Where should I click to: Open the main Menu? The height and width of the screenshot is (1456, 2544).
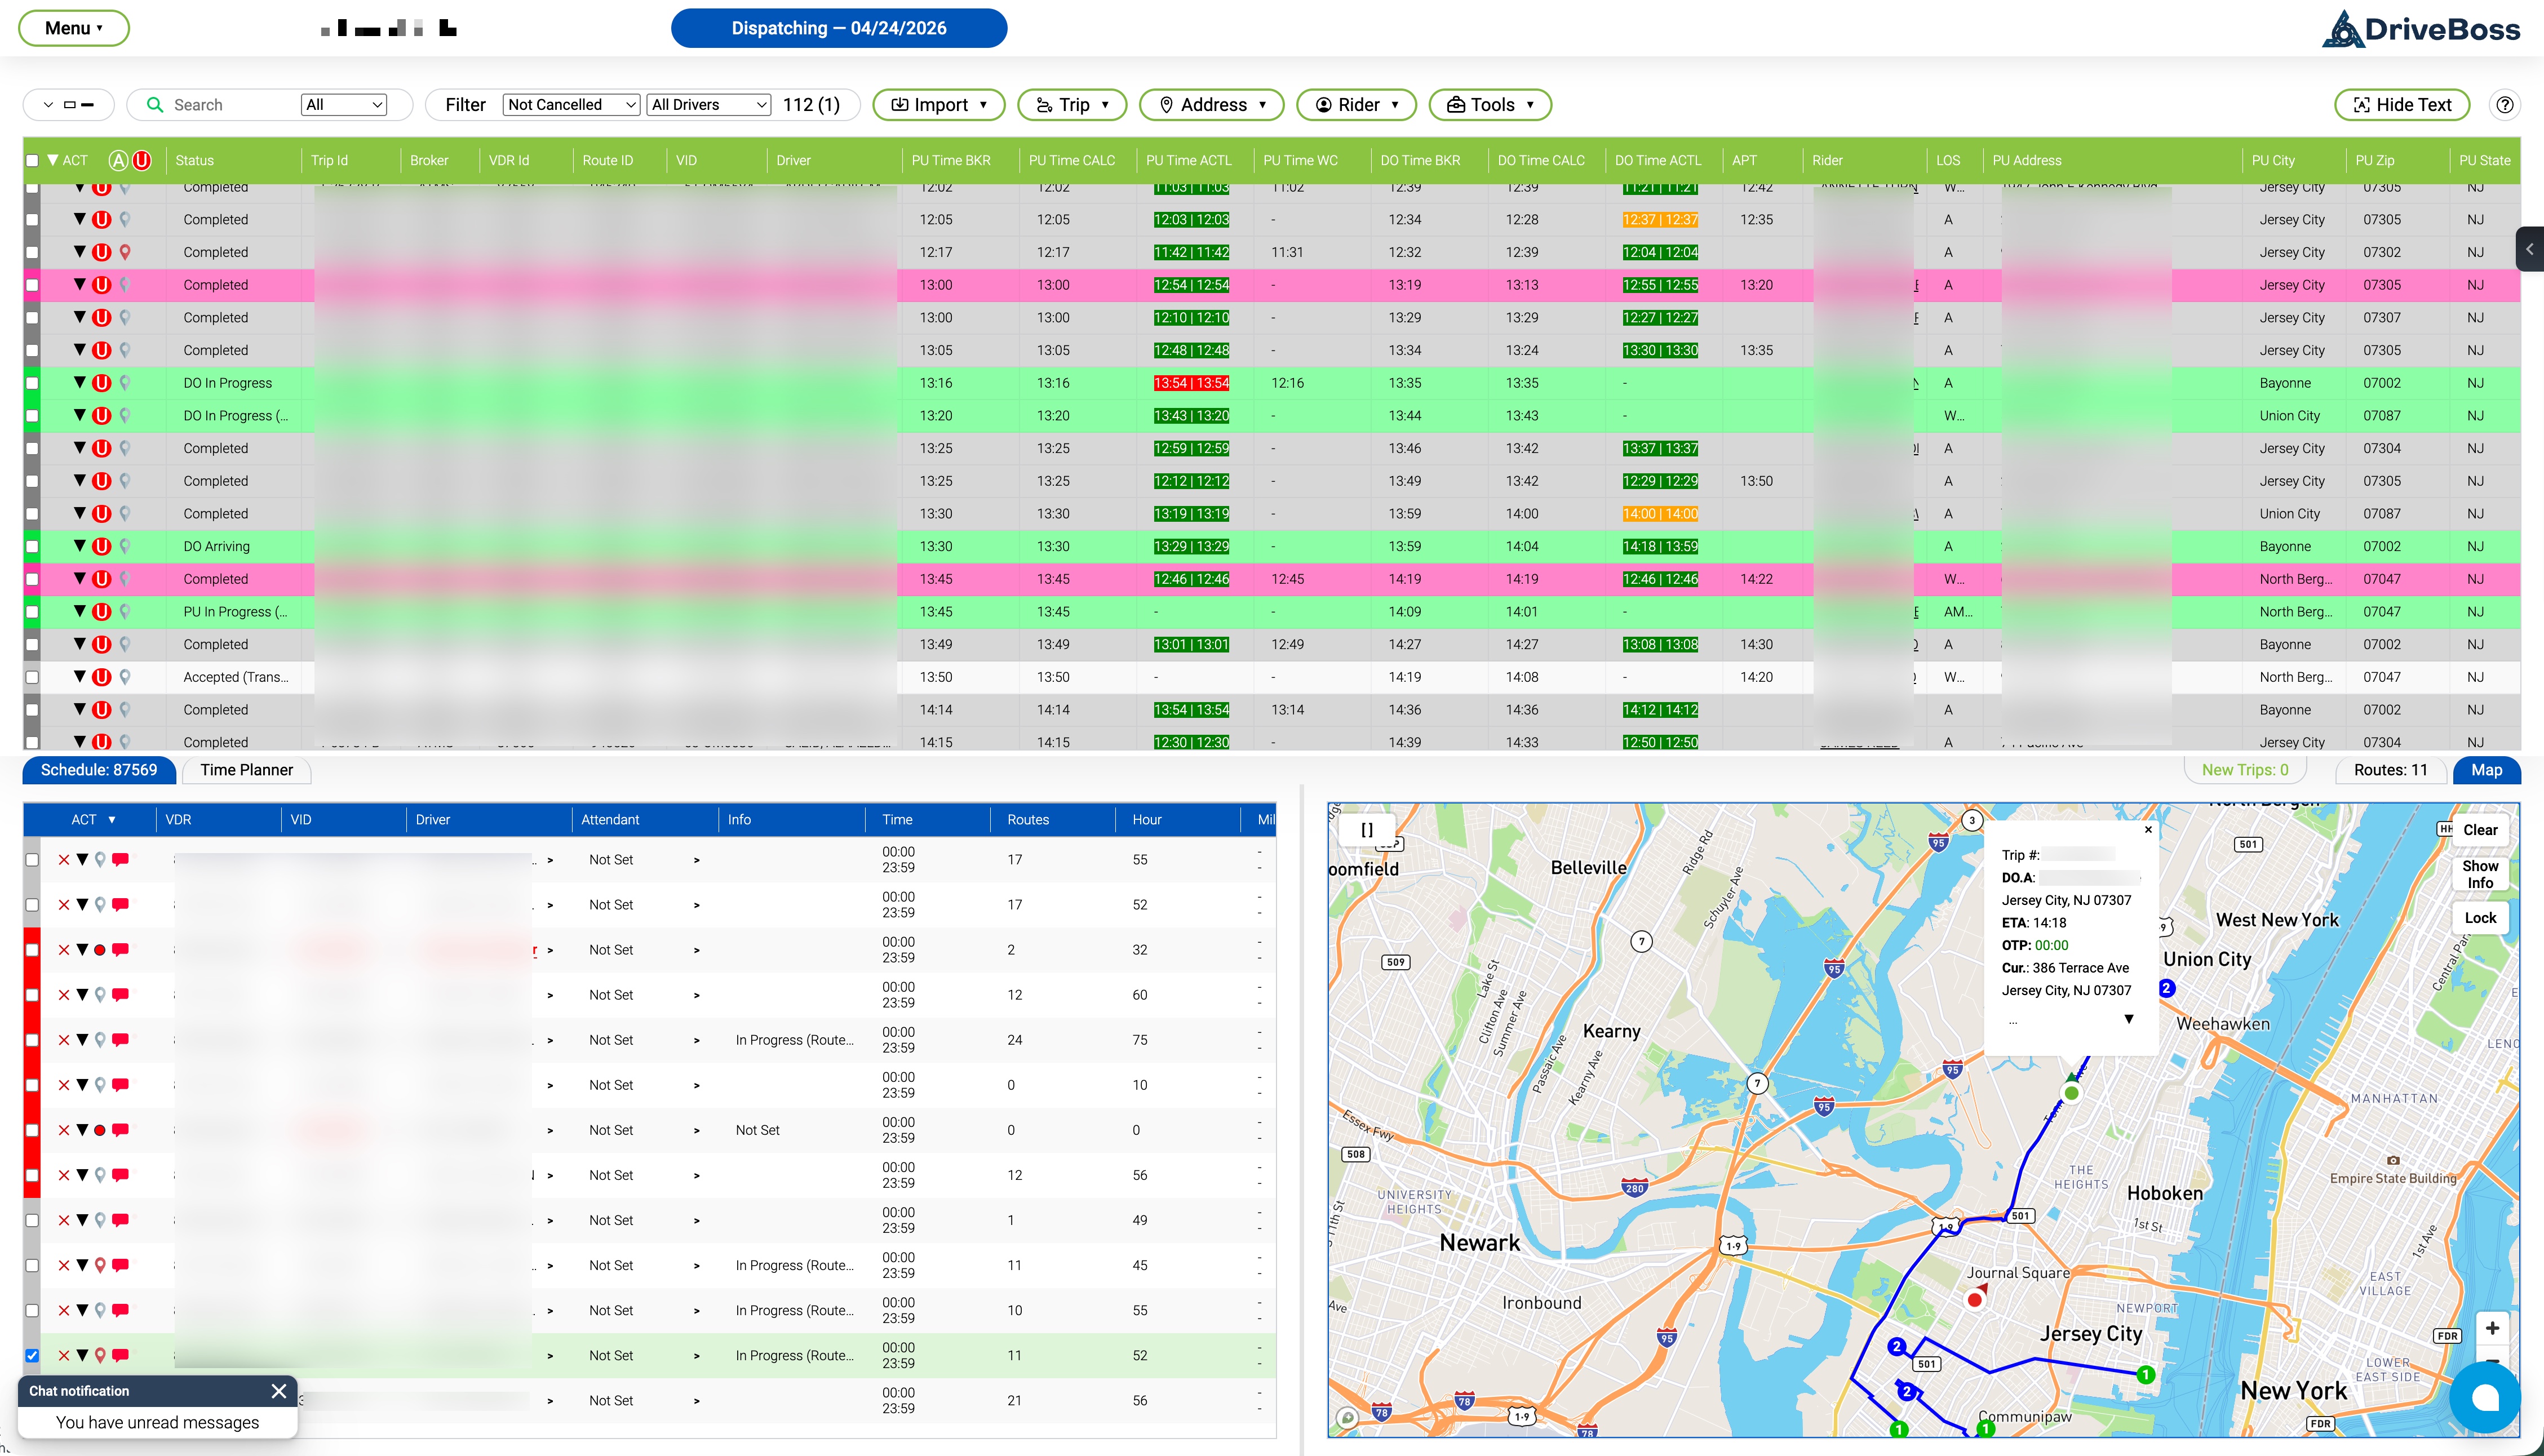pyautogui.click(x=73, y=28)
